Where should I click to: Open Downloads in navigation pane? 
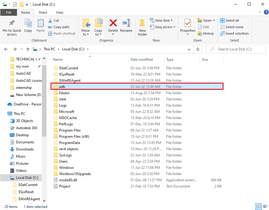point(22,149)
